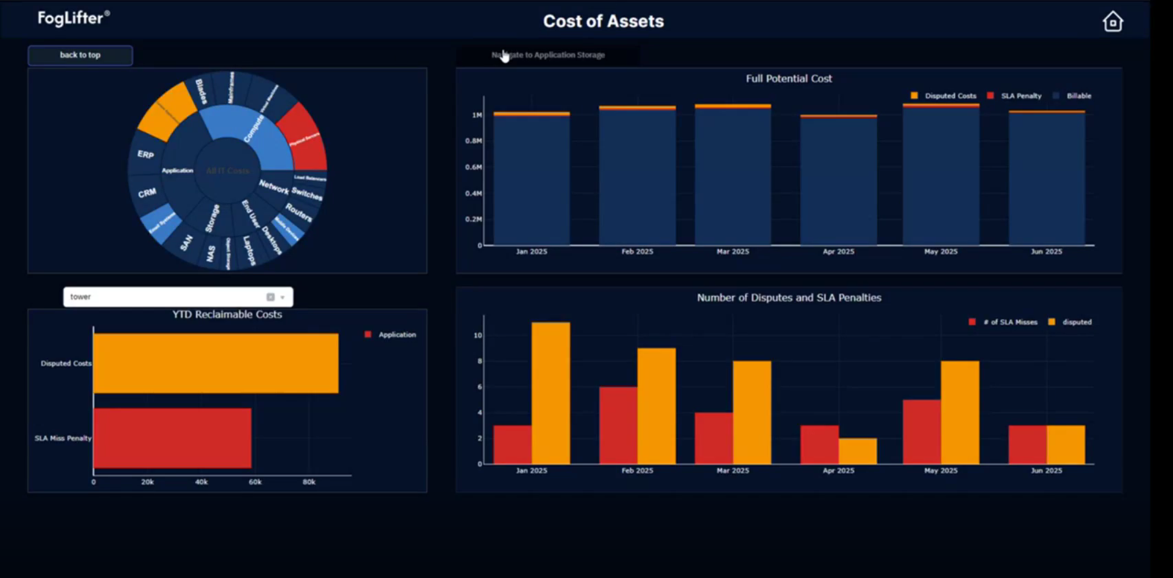Click Number of Disputes and SLA Penalties title
The image size is (1173, 578).
(789, 298)
